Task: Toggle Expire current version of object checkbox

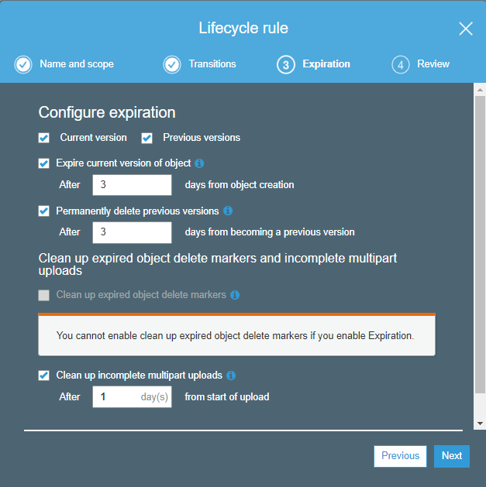Action: coord(44,163)
